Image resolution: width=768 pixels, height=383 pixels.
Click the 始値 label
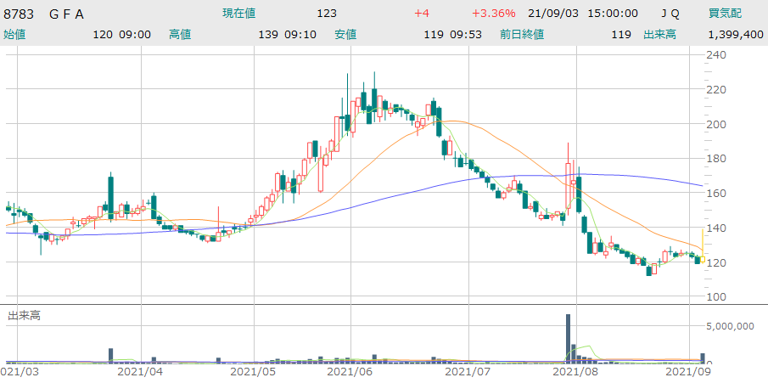pos(14,35)
